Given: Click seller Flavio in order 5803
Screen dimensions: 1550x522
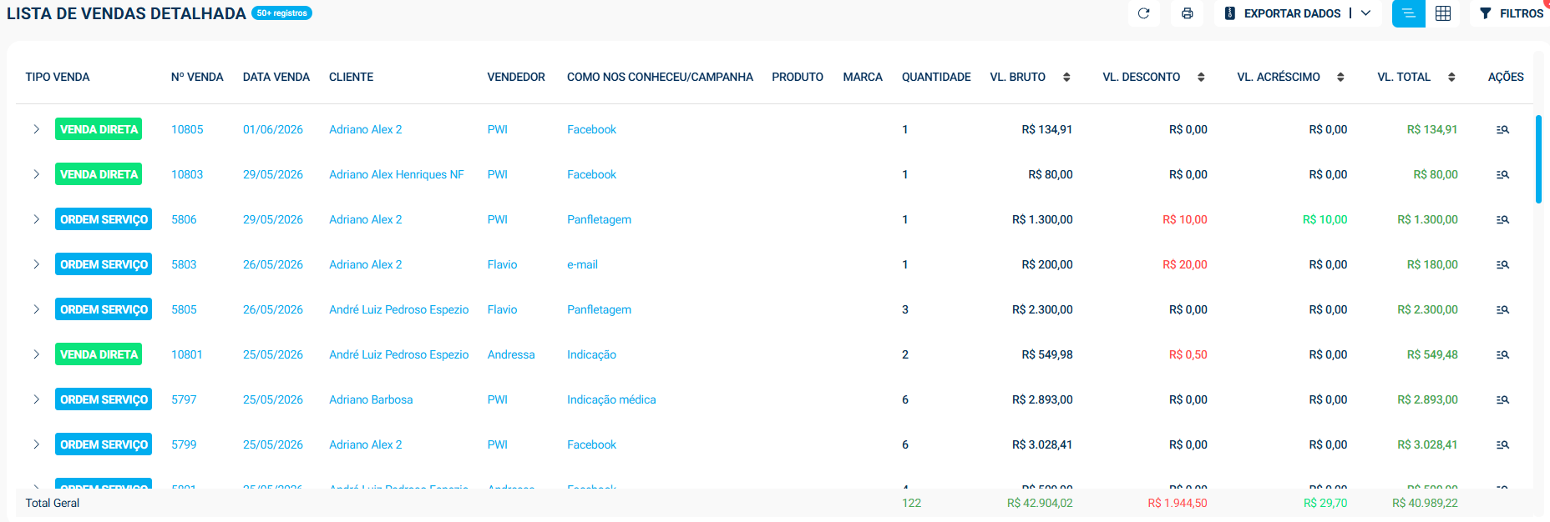Looking at the screenshot, I should pos(502,264).
